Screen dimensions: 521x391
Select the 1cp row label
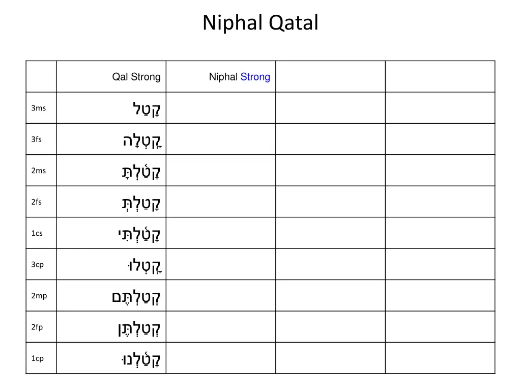[38, 358]
